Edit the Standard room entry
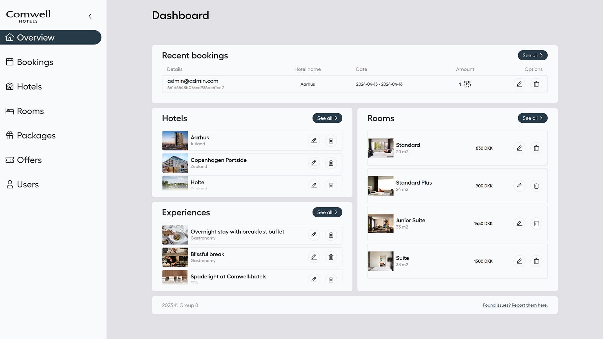This screenshot has height=339, width=603. [519, 148]
